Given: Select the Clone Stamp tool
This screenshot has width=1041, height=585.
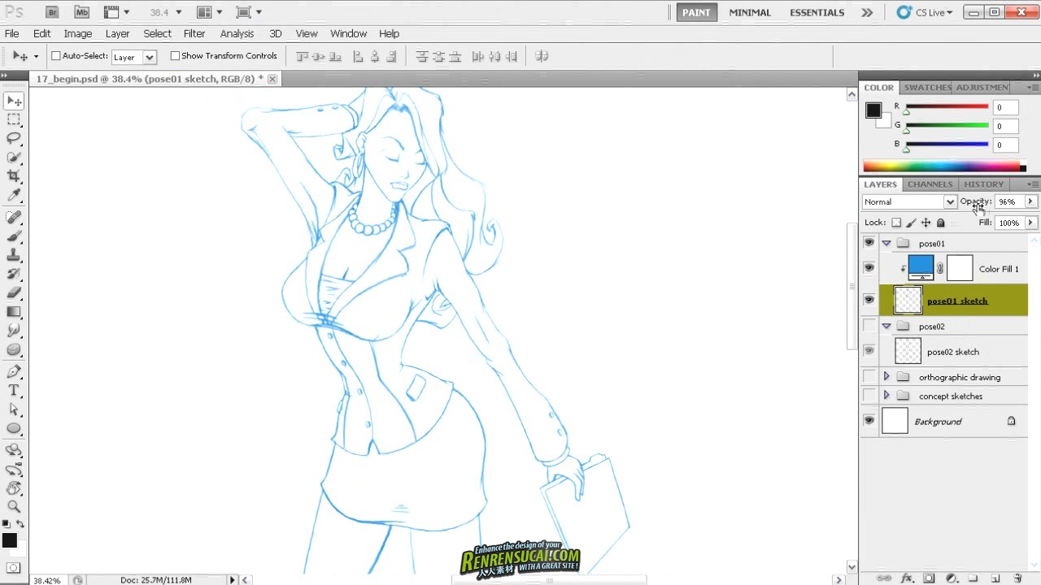Looking at the screenshot, I should 14,255.
